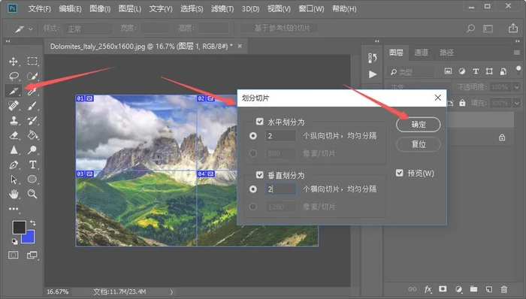Select the Rectangular Marquee tool
The image size is (526, 299).
click(x=32, y=61)
